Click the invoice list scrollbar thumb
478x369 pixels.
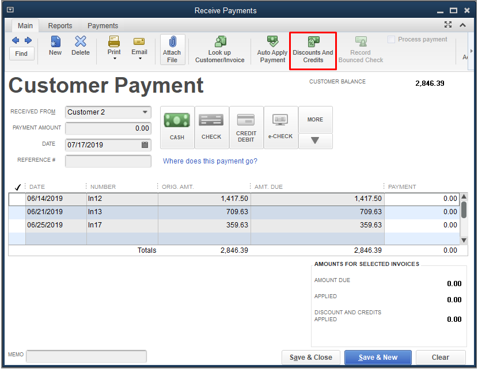point(464,210)
